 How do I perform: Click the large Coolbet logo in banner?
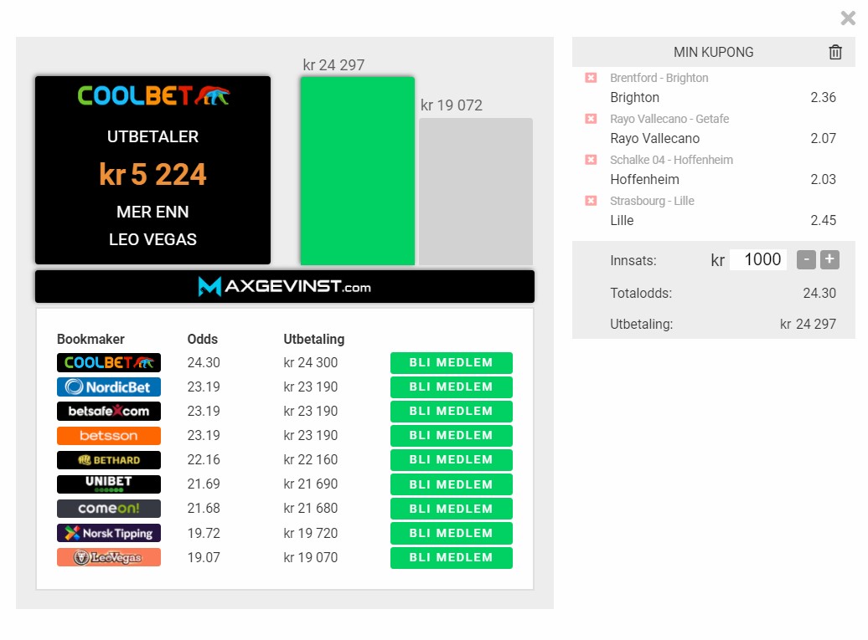pos(153,95)
